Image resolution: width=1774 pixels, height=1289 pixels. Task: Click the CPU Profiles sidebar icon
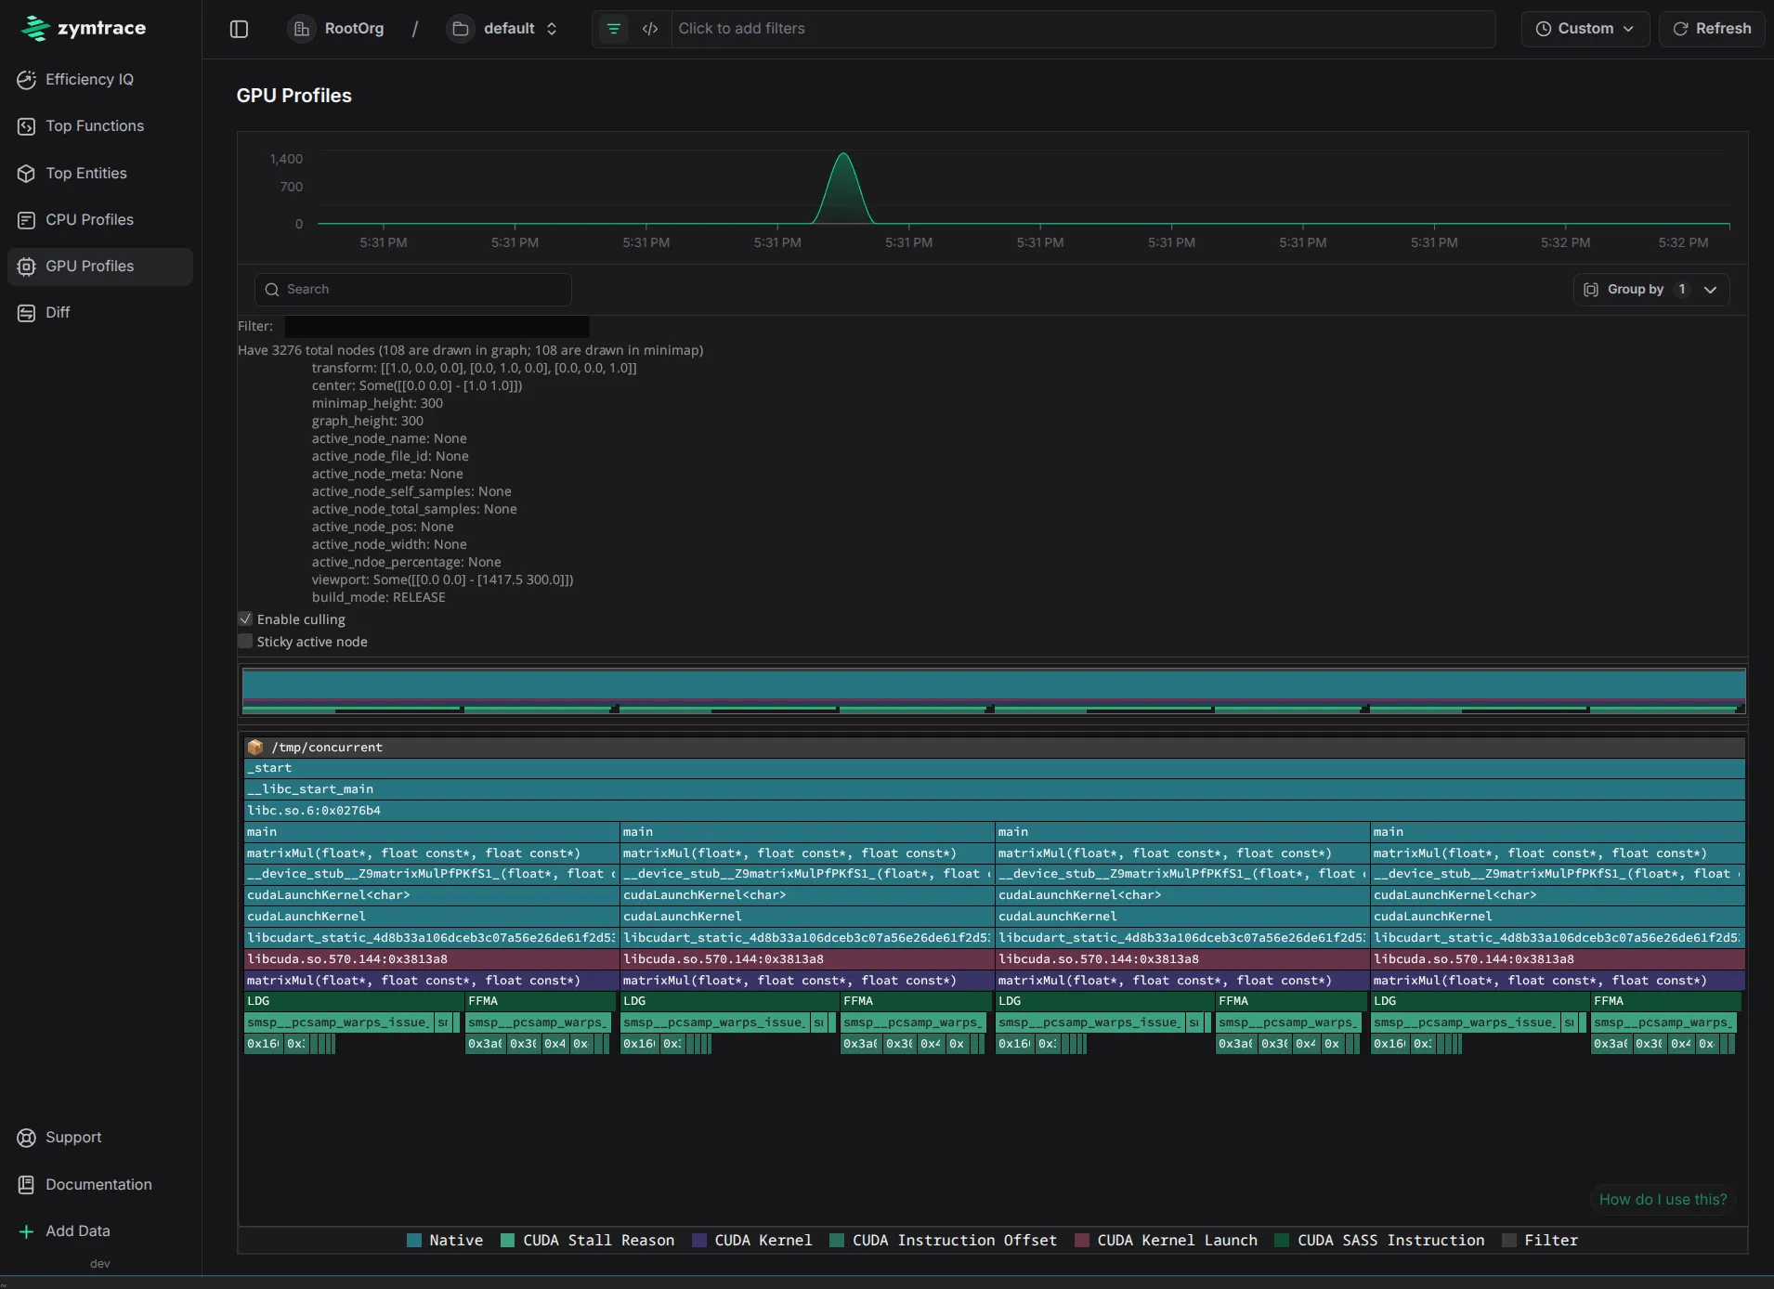(x=26, y=220)
